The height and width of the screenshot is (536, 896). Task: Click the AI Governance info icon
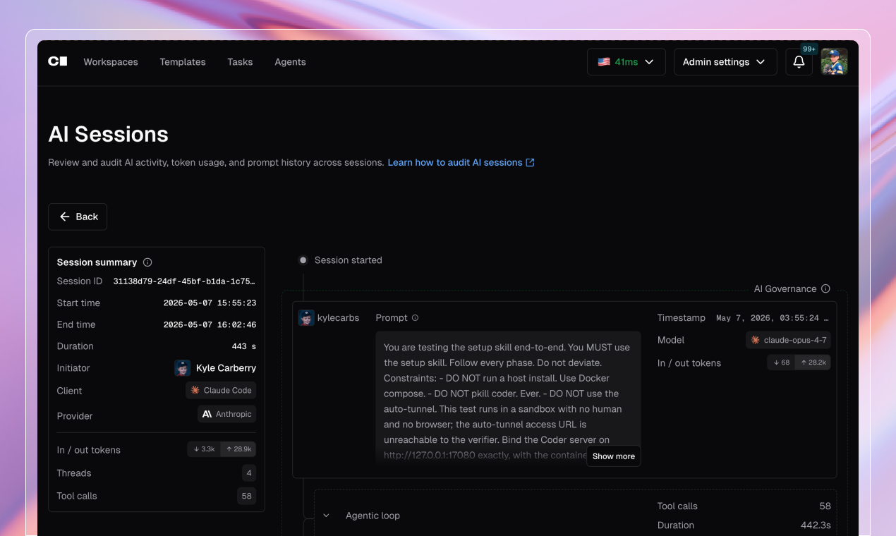click(x=825, y=288)
